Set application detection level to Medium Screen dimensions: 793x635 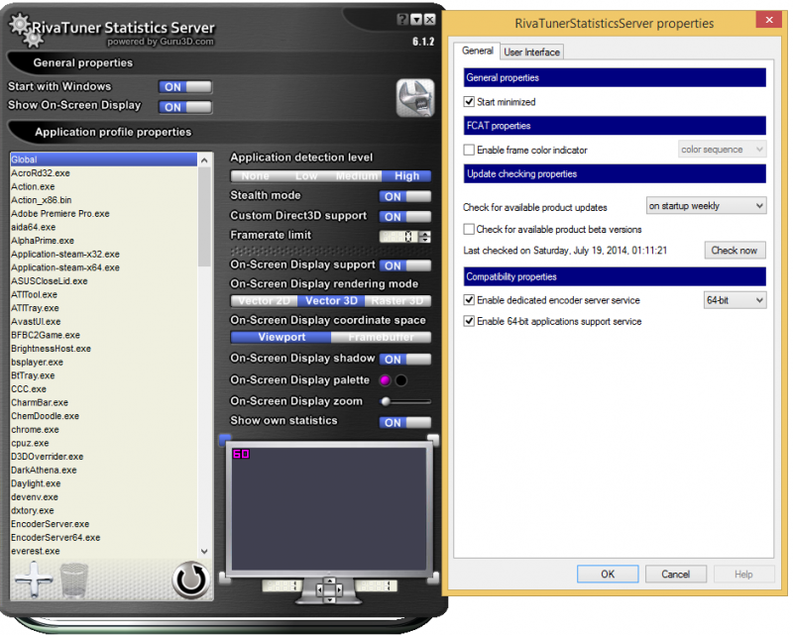point(357,176)
